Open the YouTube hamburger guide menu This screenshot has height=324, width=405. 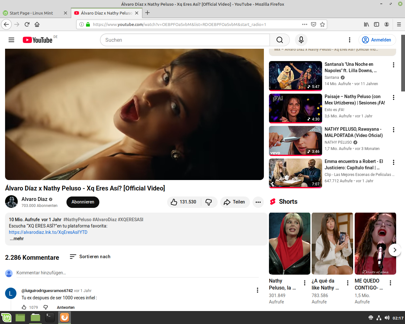click(11, 40)
